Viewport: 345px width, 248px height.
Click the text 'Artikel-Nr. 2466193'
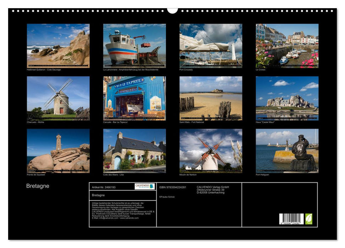[104, 187]
